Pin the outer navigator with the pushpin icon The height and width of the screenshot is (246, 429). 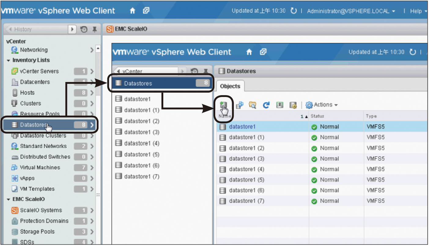(95, 29)
